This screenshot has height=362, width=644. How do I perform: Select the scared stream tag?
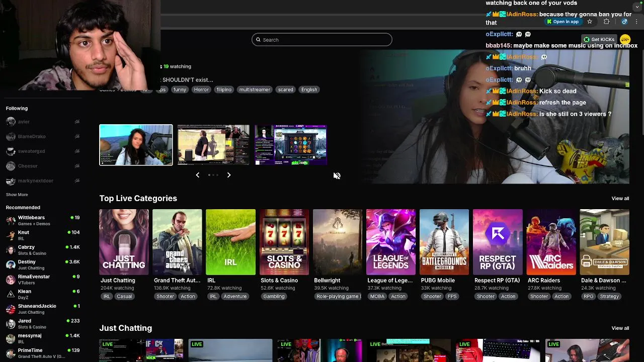[x=285, y=89]
